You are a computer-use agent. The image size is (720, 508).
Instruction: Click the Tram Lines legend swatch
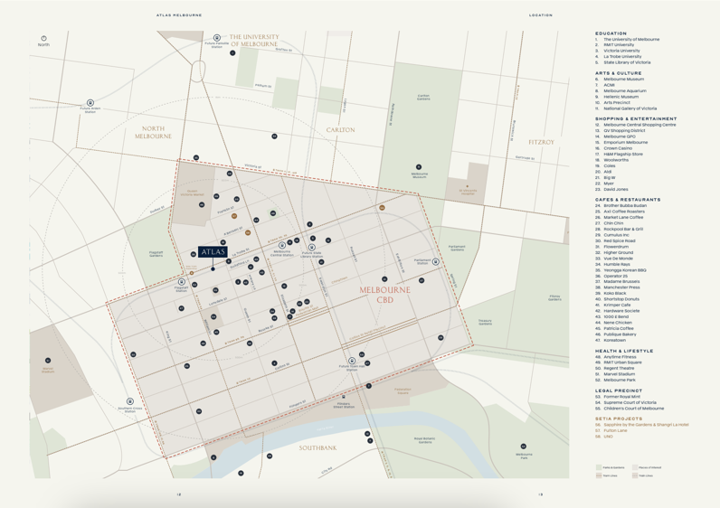pos(598,475)
